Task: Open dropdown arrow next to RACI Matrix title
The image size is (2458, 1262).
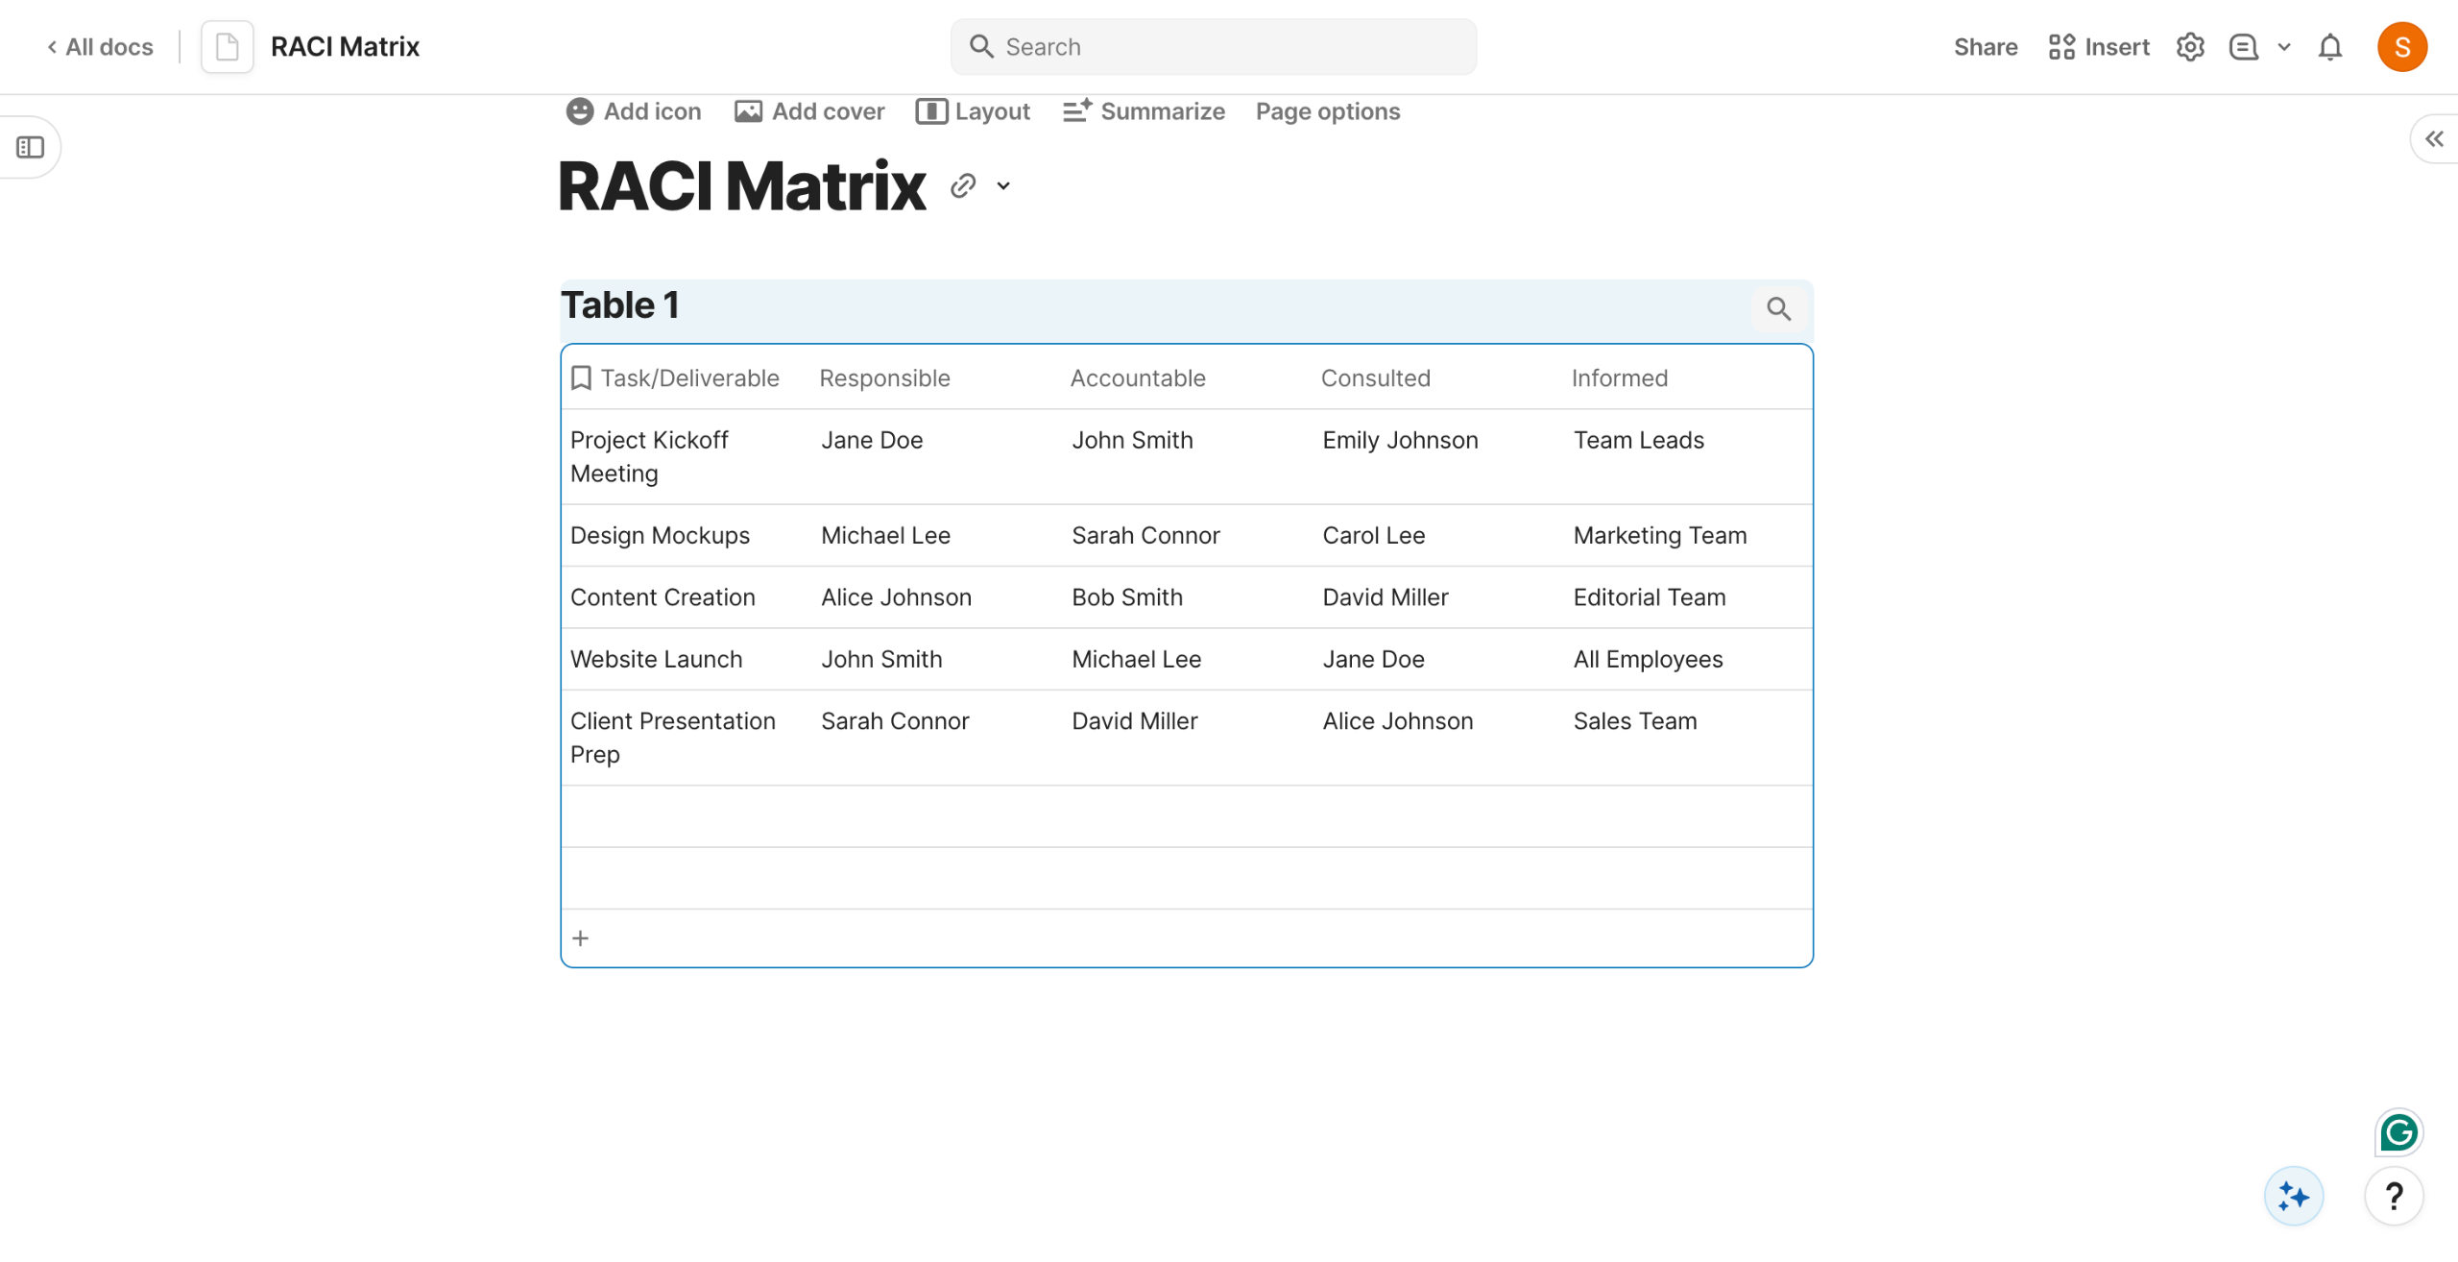Action: (1003, 186)
